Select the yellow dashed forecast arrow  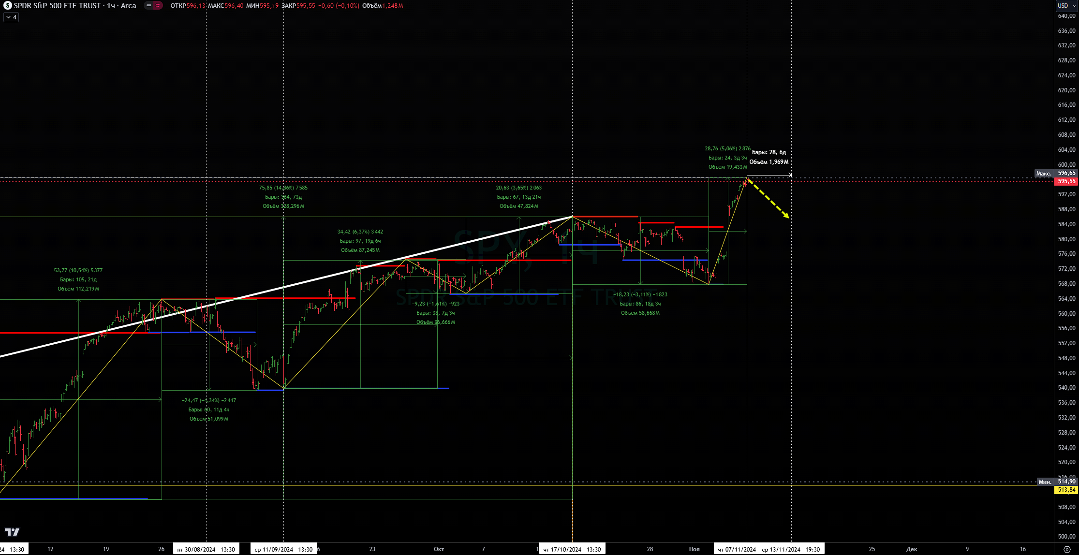click(769, 199)
